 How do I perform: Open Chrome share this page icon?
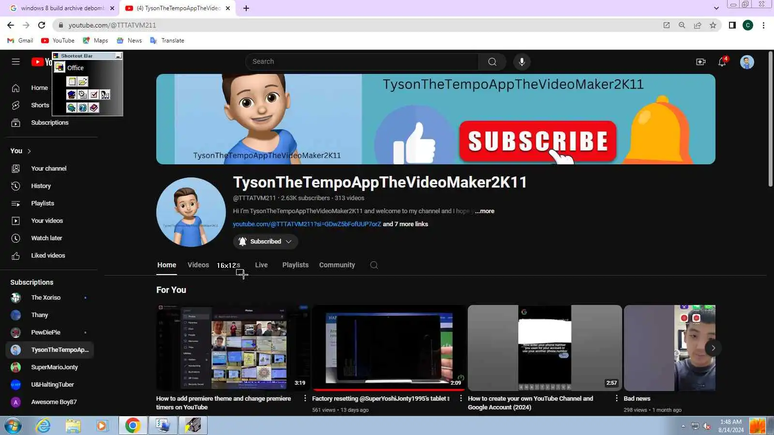click(698, 25)
